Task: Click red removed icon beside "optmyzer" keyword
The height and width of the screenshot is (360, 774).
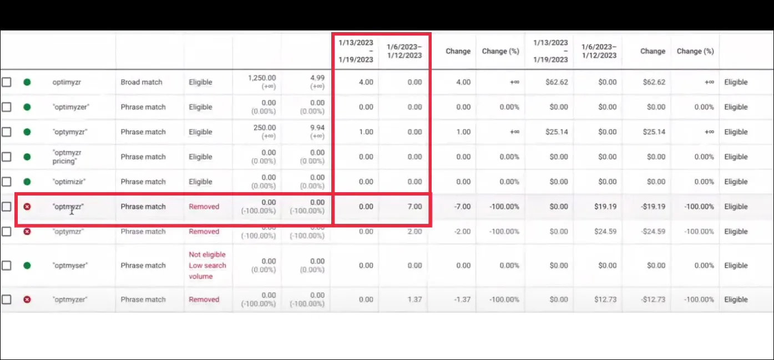Action: [27, 299]
